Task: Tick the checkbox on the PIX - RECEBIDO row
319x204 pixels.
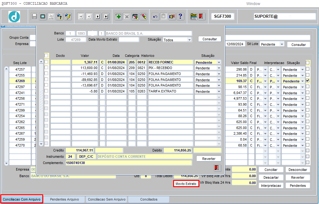Action: tap(46, 67)
